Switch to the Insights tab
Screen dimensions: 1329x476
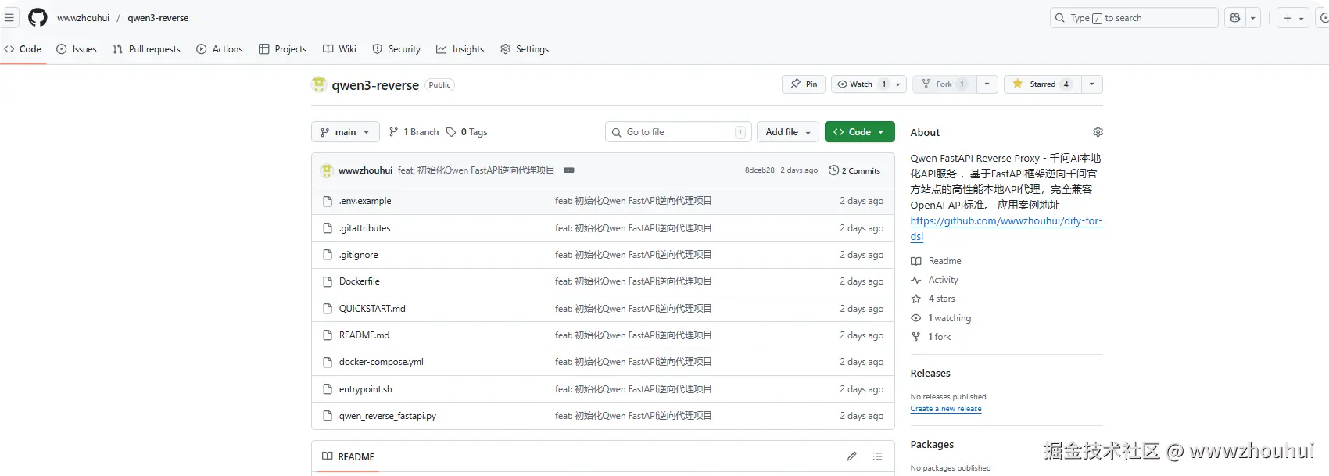click(460, 48)
